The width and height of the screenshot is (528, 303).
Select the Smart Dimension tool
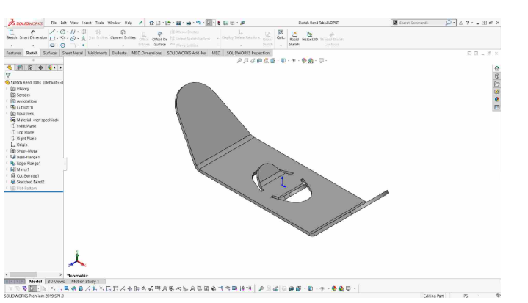[x=33, y=34]
